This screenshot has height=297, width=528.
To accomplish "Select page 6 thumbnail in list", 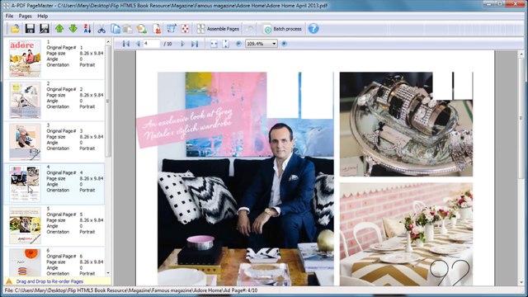I will (25, 262).
